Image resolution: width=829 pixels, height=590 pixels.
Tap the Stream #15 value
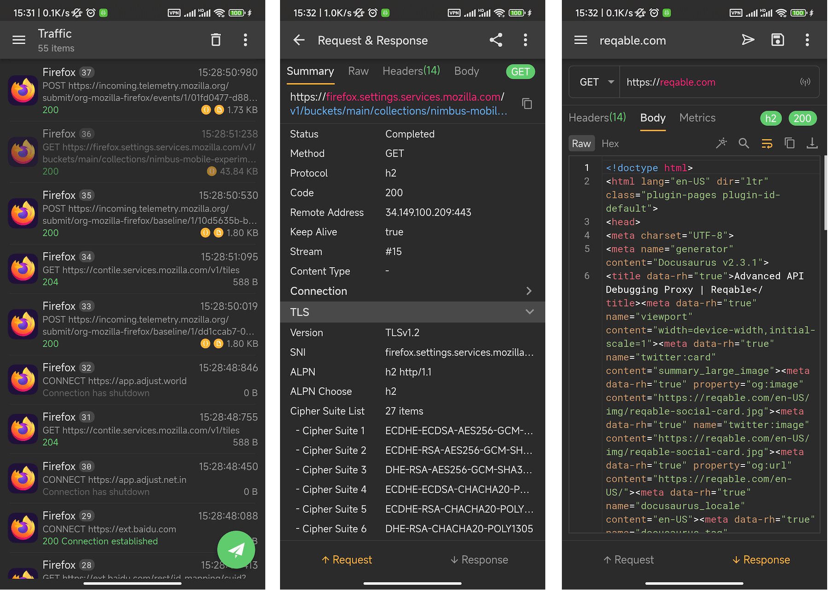point(393,252)
